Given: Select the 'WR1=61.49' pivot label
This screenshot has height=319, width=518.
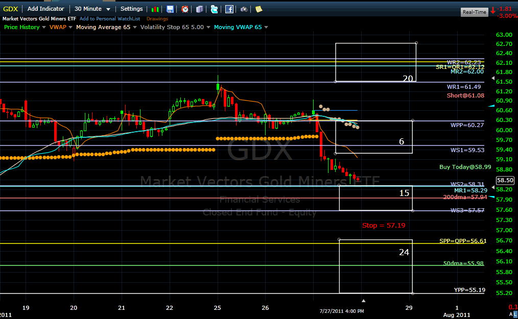Looking at the screenshot, I should pyautogui.click(x=464, y=87).
